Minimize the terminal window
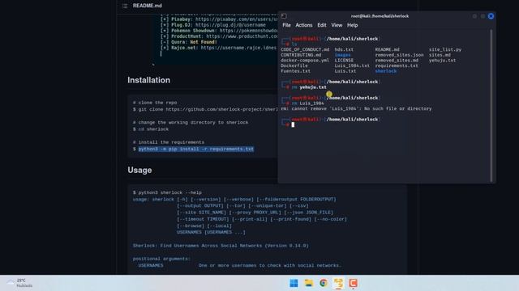Image resolution: width=519 pixels, height=291 pixels. 474,16
